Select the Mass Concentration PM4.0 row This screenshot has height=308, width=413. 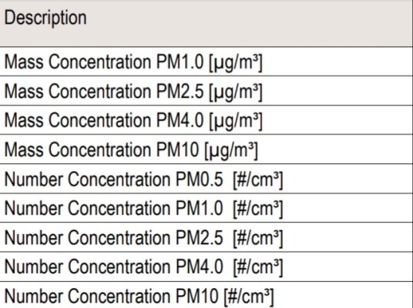pyautogui.click(x=206, y=120)
